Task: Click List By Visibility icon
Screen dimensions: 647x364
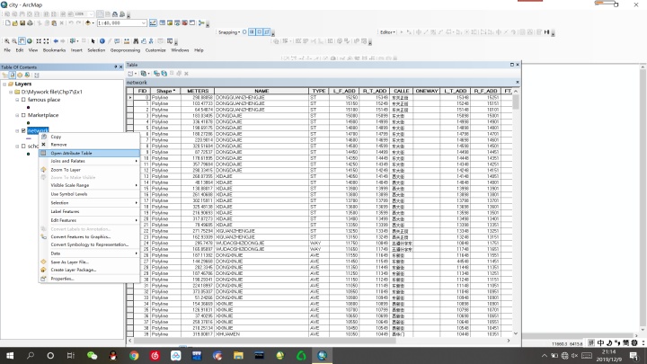Action: point(20,75)
